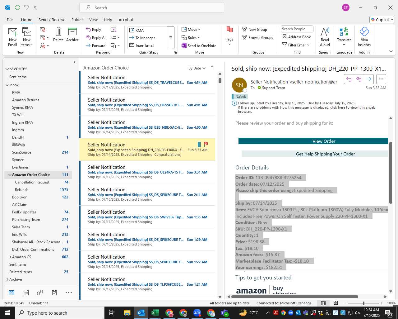
Task: Click the Archive icon
Action: pos(72,34)
